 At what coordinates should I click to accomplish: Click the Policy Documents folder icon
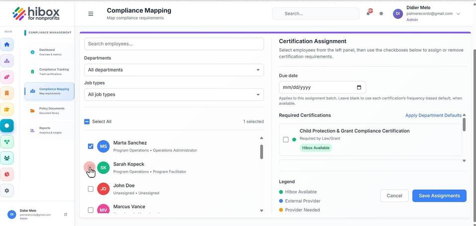coord(32,111)
